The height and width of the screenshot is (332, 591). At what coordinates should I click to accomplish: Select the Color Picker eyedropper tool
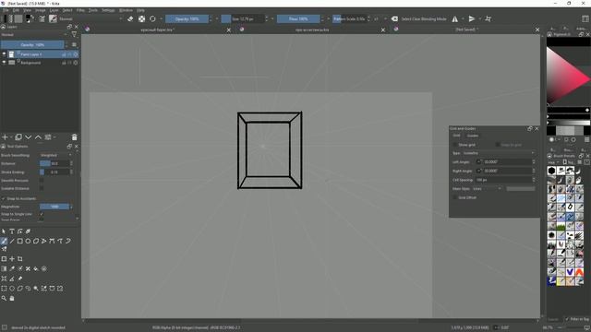point(12,268)
